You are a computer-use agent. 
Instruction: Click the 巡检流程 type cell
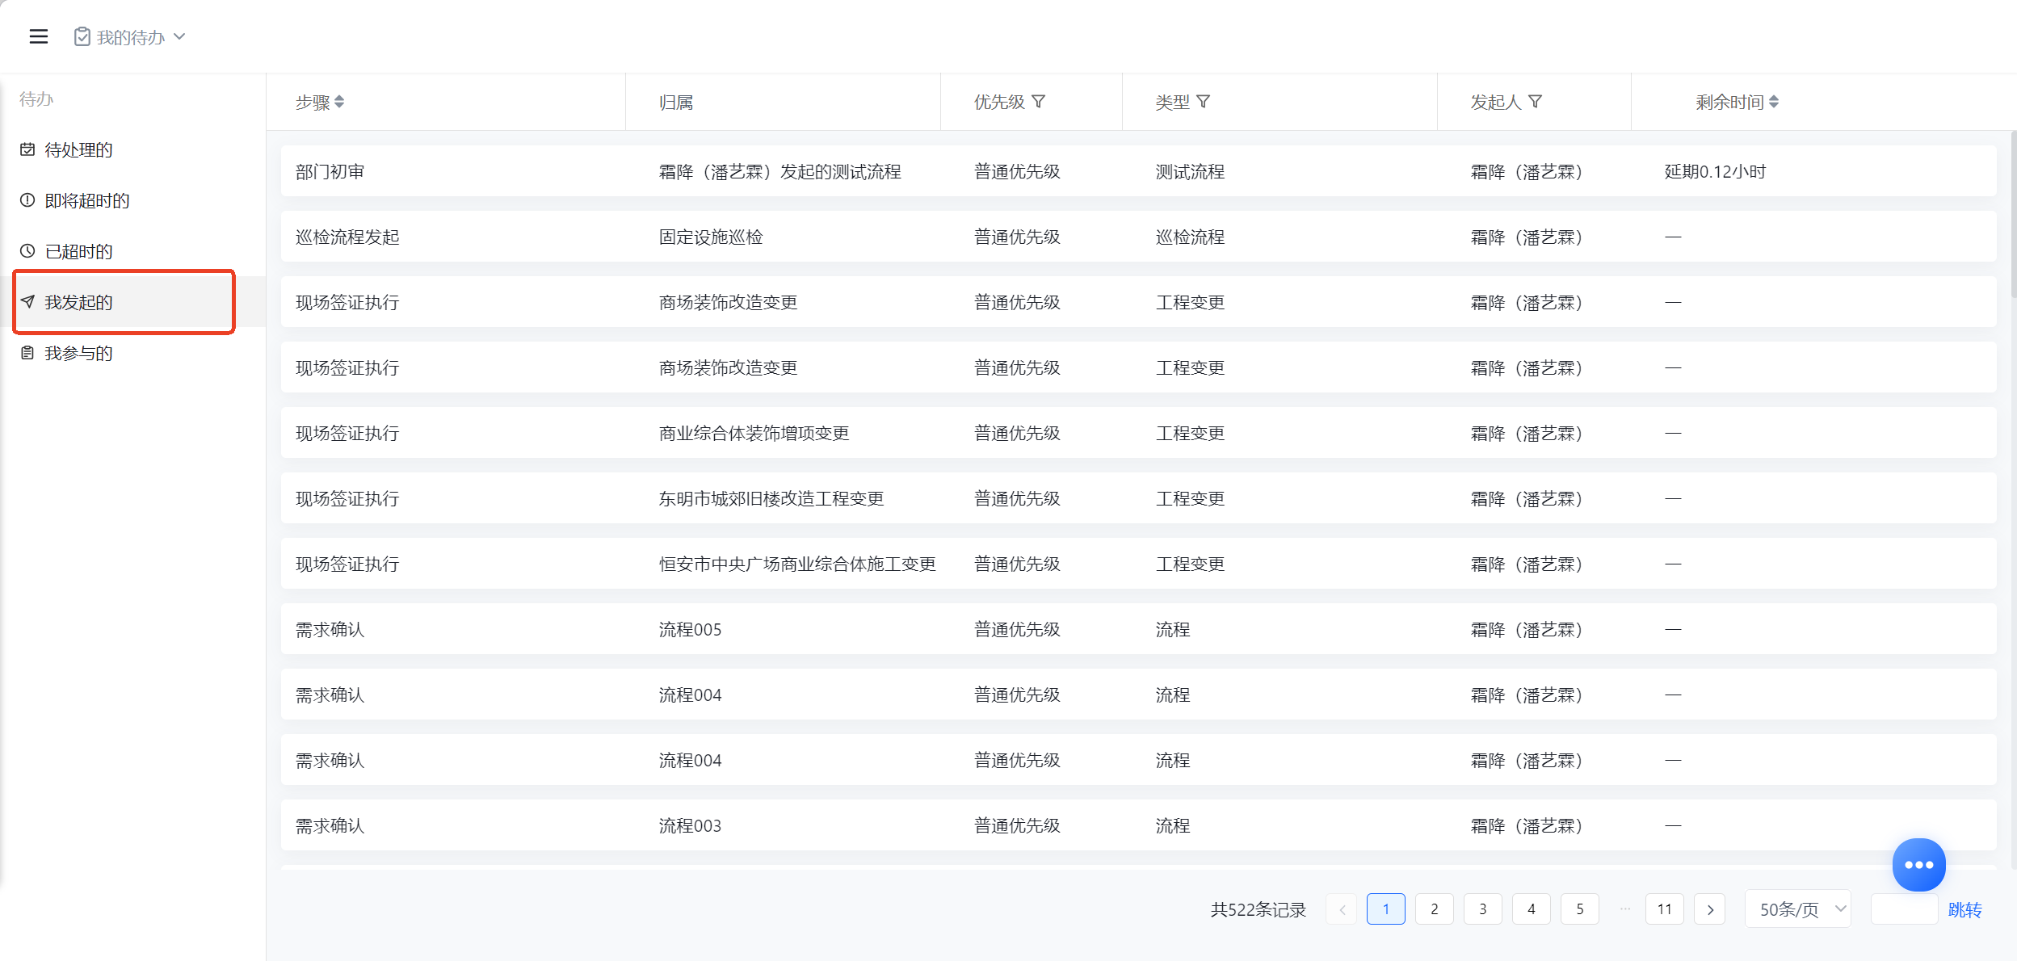coord(1190,237)
